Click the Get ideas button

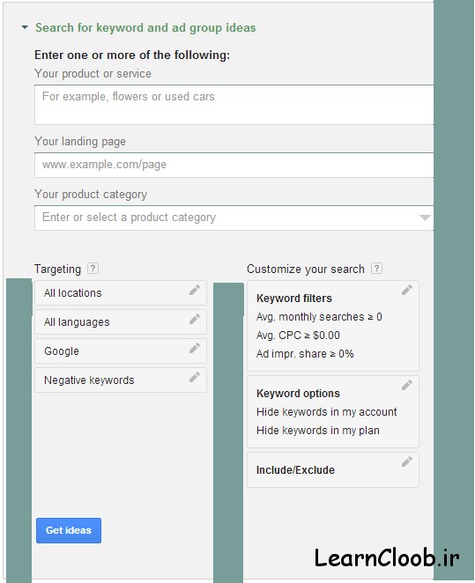coord(69,530)
